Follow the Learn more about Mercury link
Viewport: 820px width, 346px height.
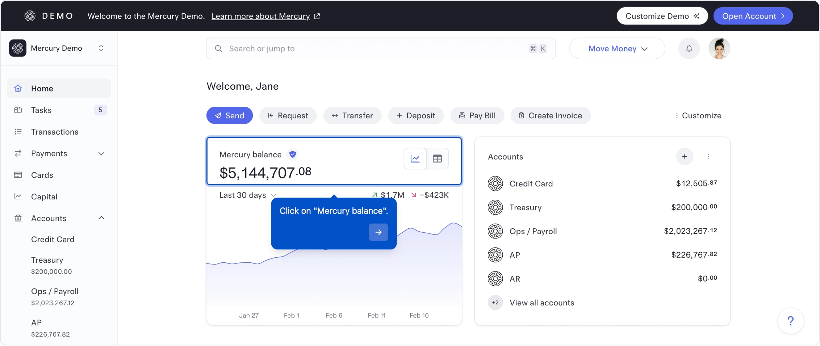point(261,16)
